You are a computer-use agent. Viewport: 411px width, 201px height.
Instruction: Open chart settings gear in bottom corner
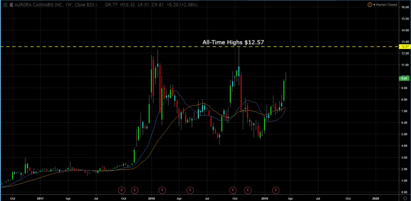(405, 198)
